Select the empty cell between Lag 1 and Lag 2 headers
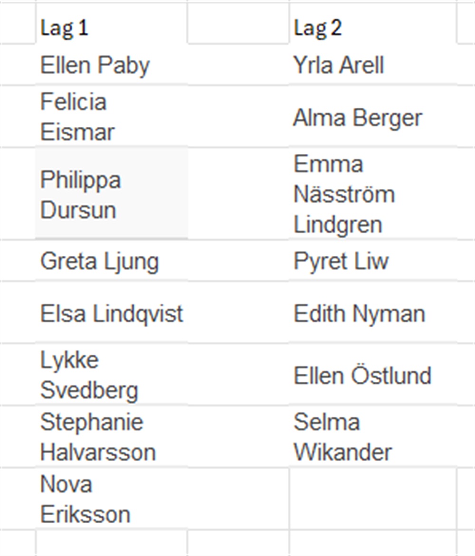 238,23
